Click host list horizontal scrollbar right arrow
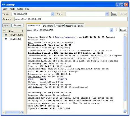This screenshot has width=130, height=120. (22, 112)
